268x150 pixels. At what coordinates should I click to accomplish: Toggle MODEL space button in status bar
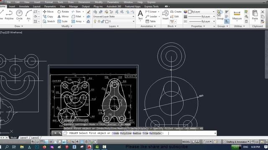pyautogui.click(x=186, y=142)
